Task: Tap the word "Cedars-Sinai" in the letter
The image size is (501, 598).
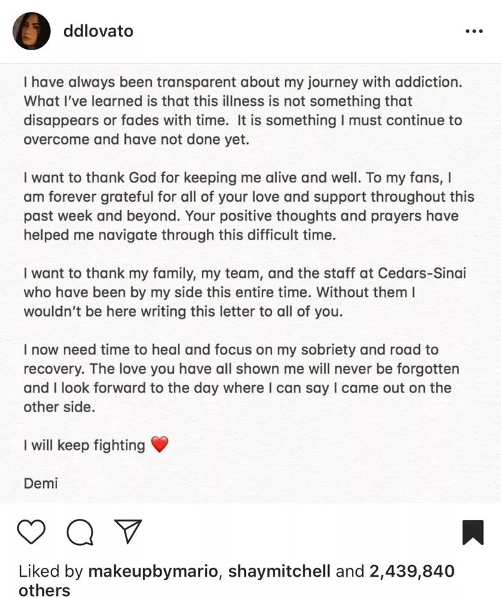Action: click(422, 273)
